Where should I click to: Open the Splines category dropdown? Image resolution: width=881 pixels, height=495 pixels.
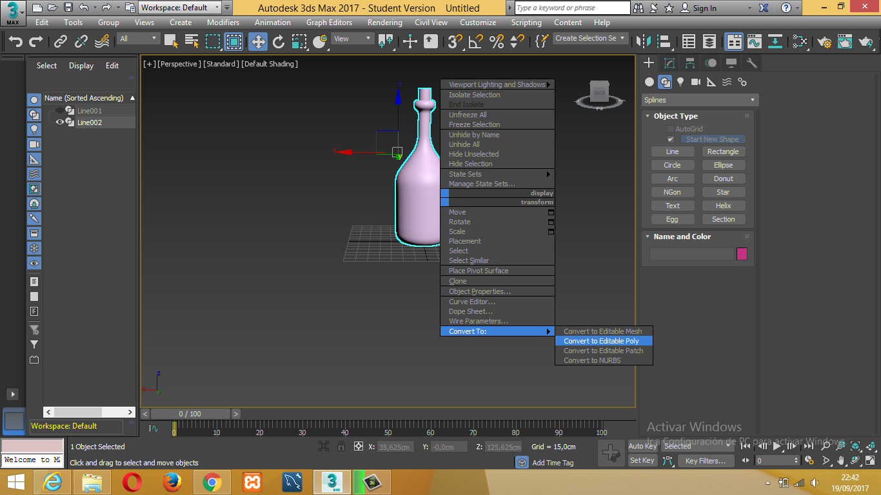pyautogui.click(x=700, y=100)
